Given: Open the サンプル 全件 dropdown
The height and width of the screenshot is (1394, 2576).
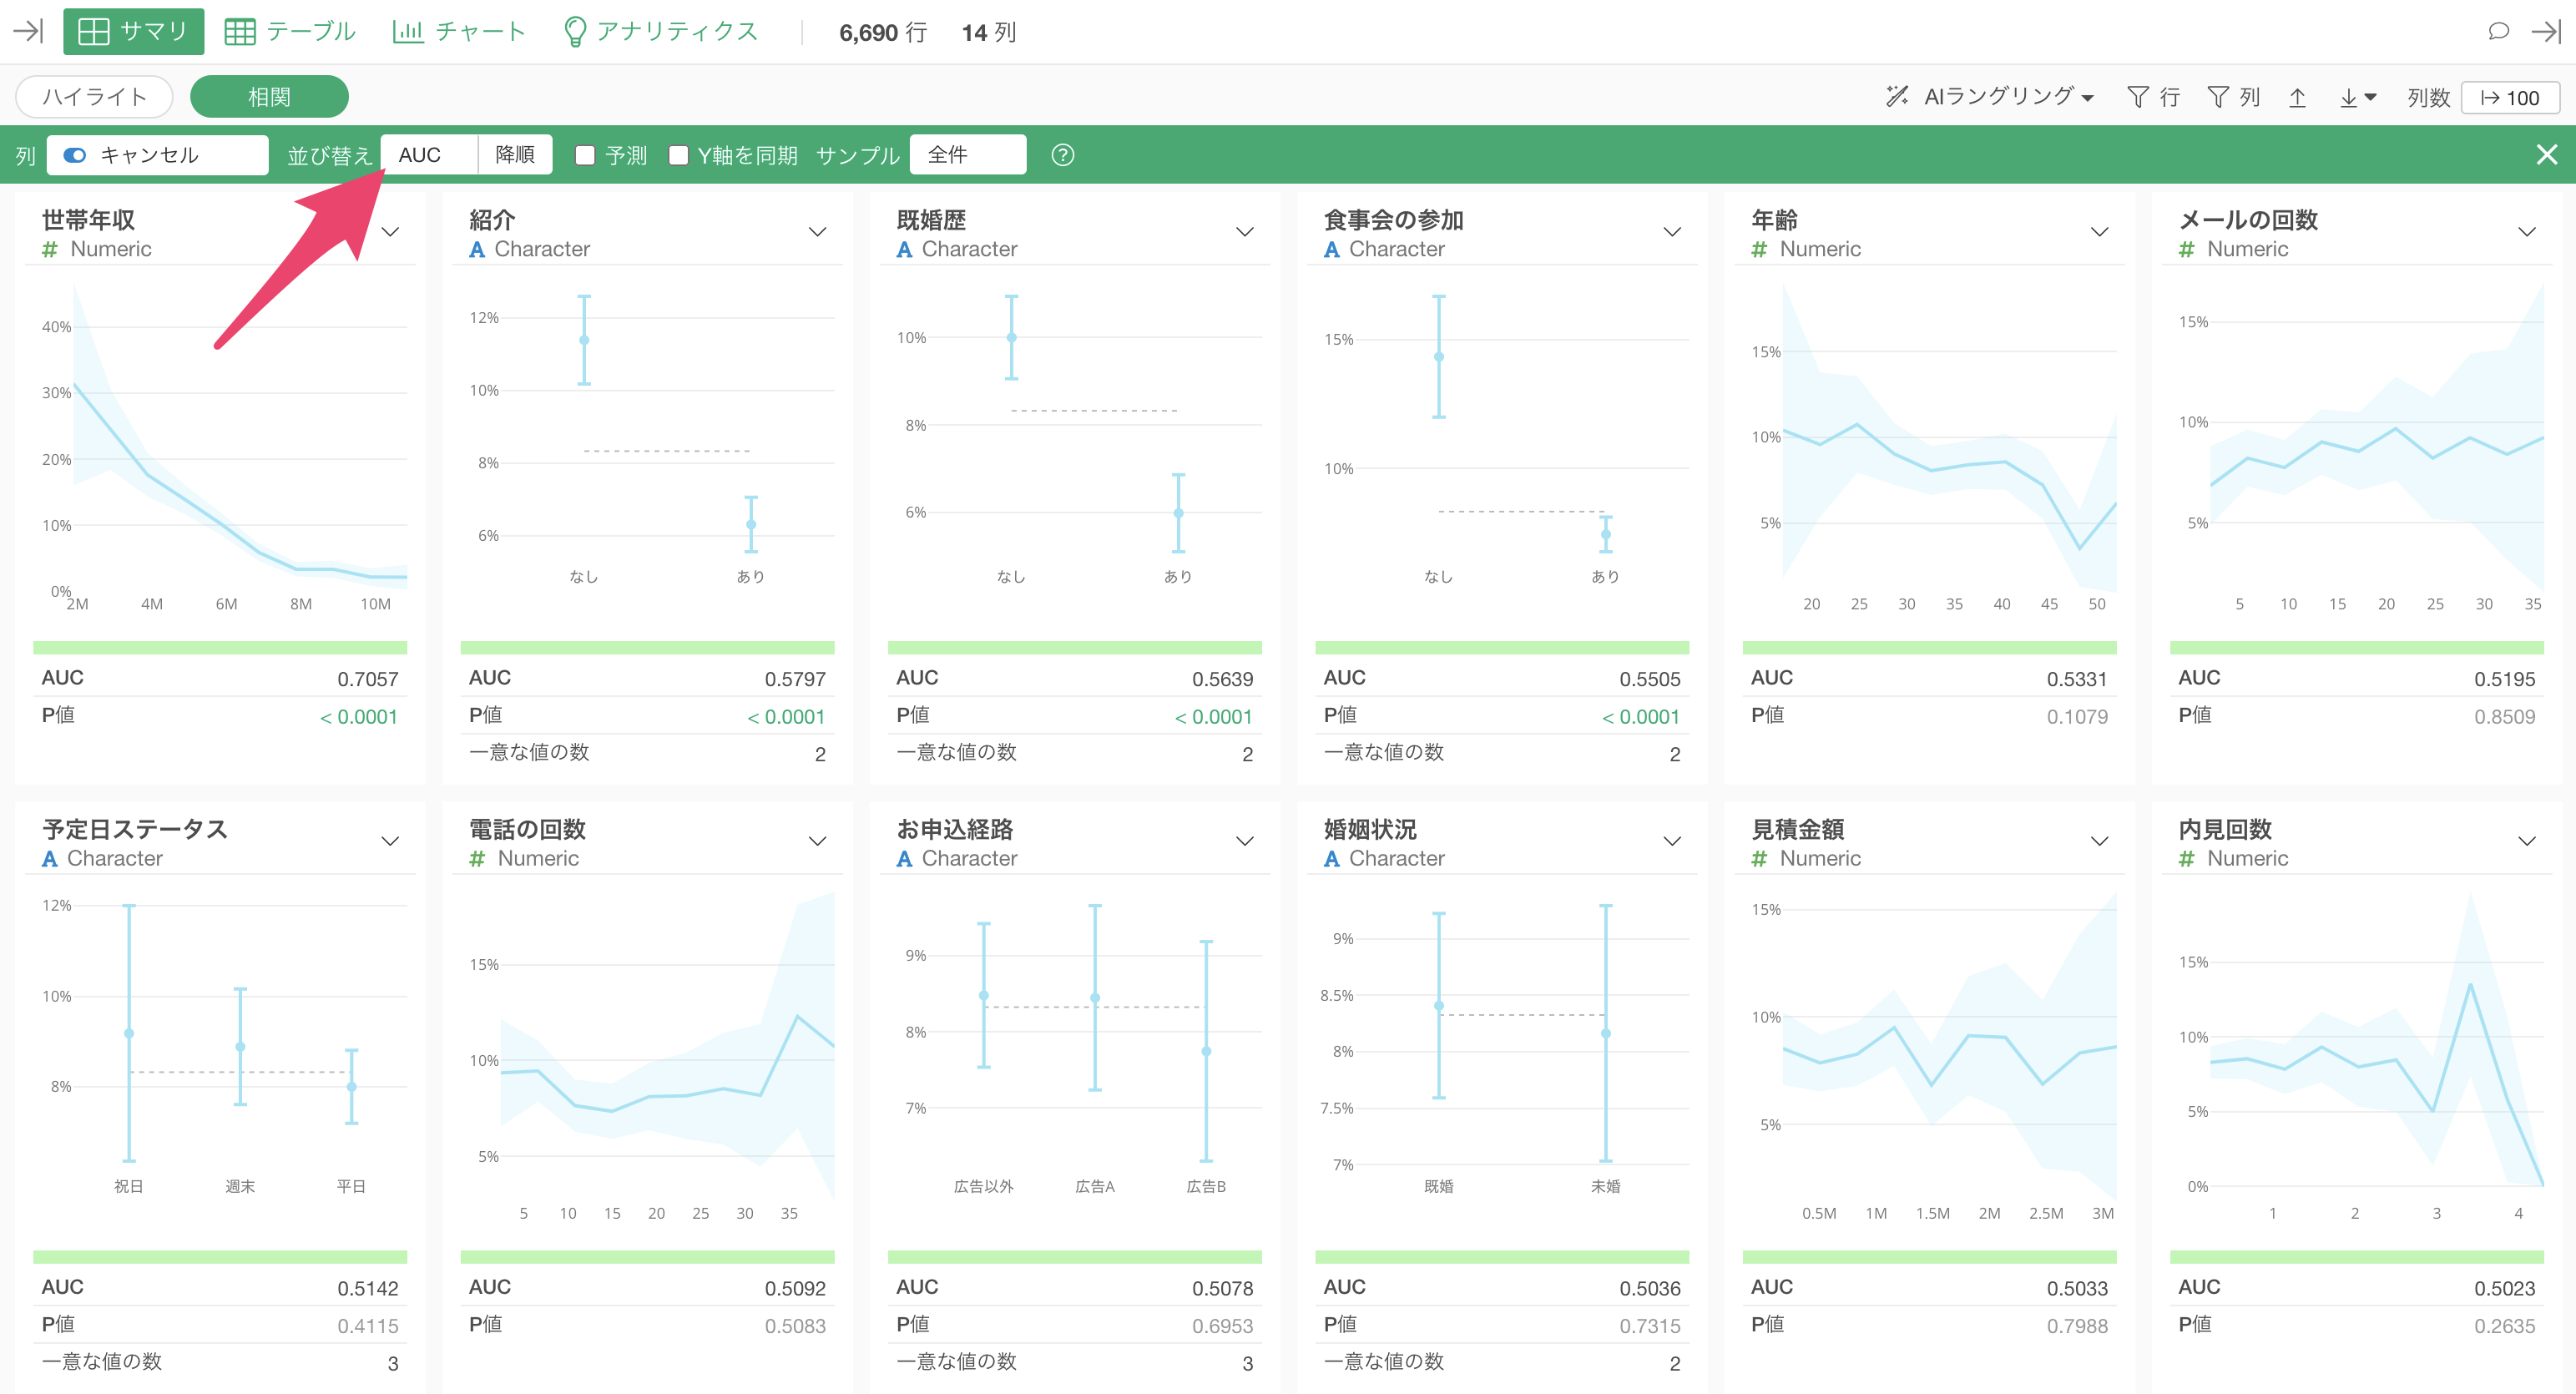Looking at the screenshot, I should tap(967, 155).
